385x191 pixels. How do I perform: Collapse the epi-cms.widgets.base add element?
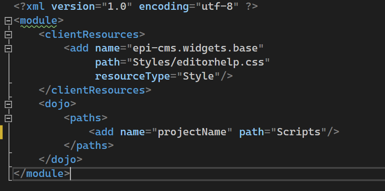7,48
